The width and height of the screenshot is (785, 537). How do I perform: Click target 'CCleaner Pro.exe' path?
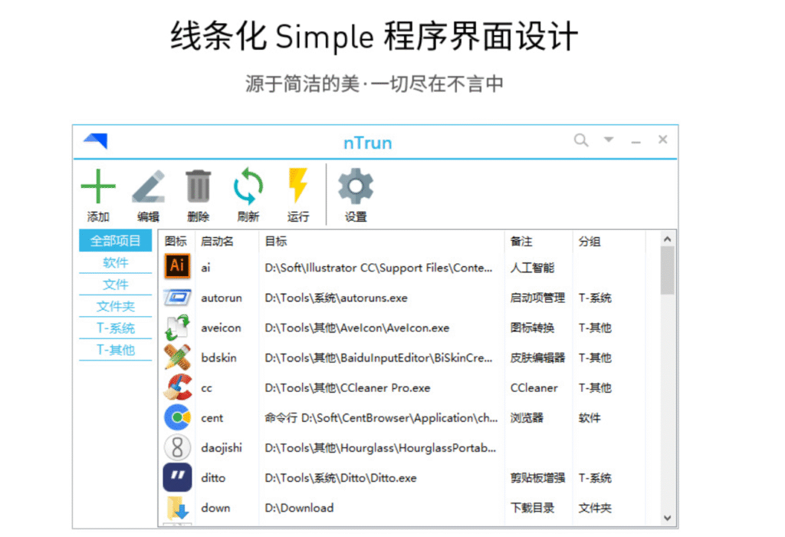[347, 387]
